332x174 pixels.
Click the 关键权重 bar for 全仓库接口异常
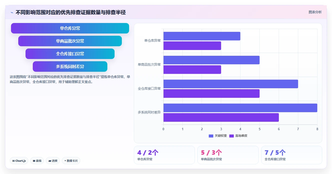click(x=231, y=84)
